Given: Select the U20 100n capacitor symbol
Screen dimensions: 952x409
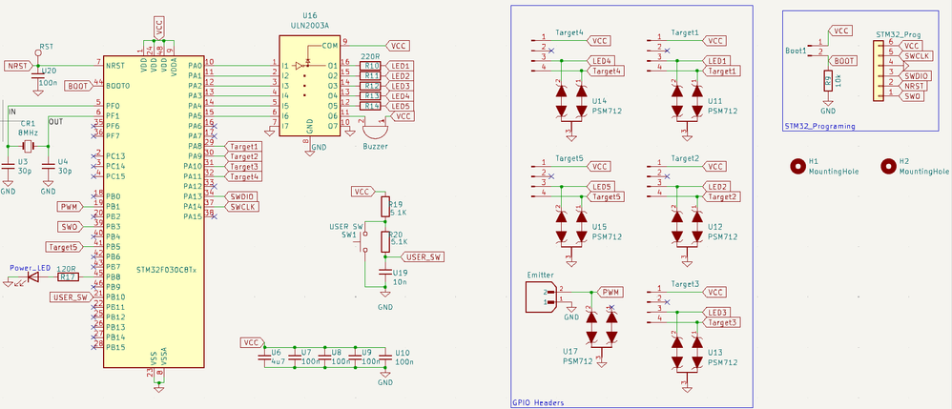Looking at the screenshot, I should (37, 75).
